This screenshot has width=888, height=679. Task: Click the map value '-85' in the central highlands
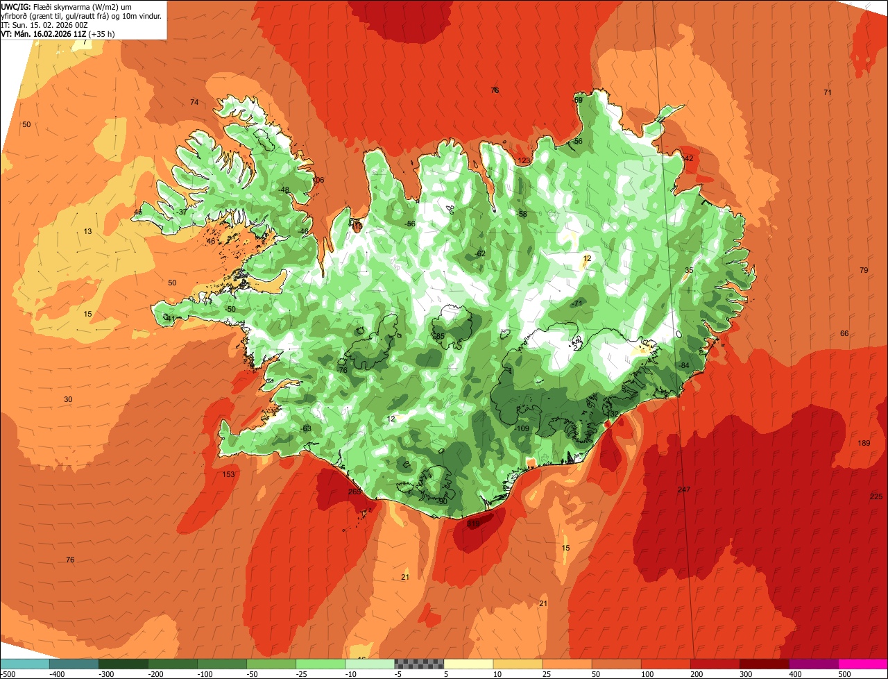[x=438, y=337]
